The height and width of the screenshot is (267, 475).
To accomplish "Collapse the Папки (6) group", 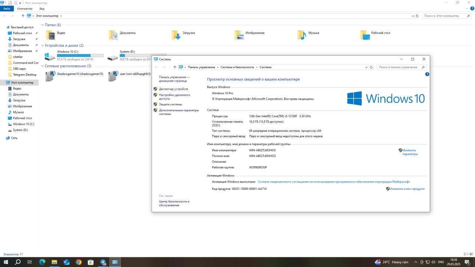I will (x=42, y=25).
